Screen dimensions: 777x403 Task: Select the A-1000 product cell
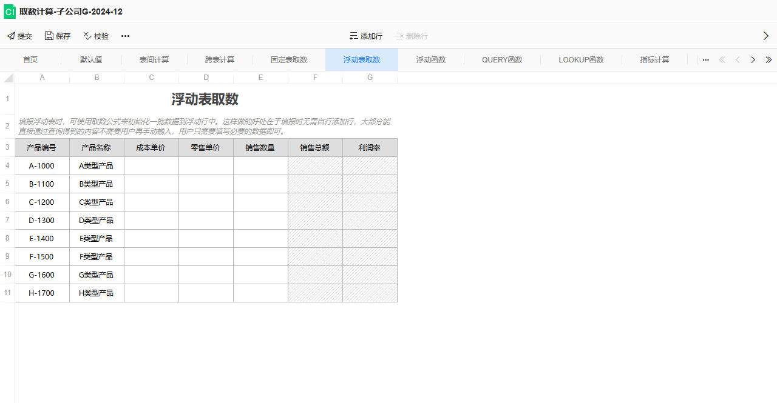[x=41, y=165]
